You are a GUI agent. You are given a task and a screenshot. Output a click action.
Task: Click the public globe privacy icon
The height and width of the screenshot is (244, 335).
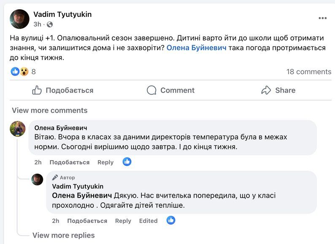pyautogui.click(x=50, y=24)
